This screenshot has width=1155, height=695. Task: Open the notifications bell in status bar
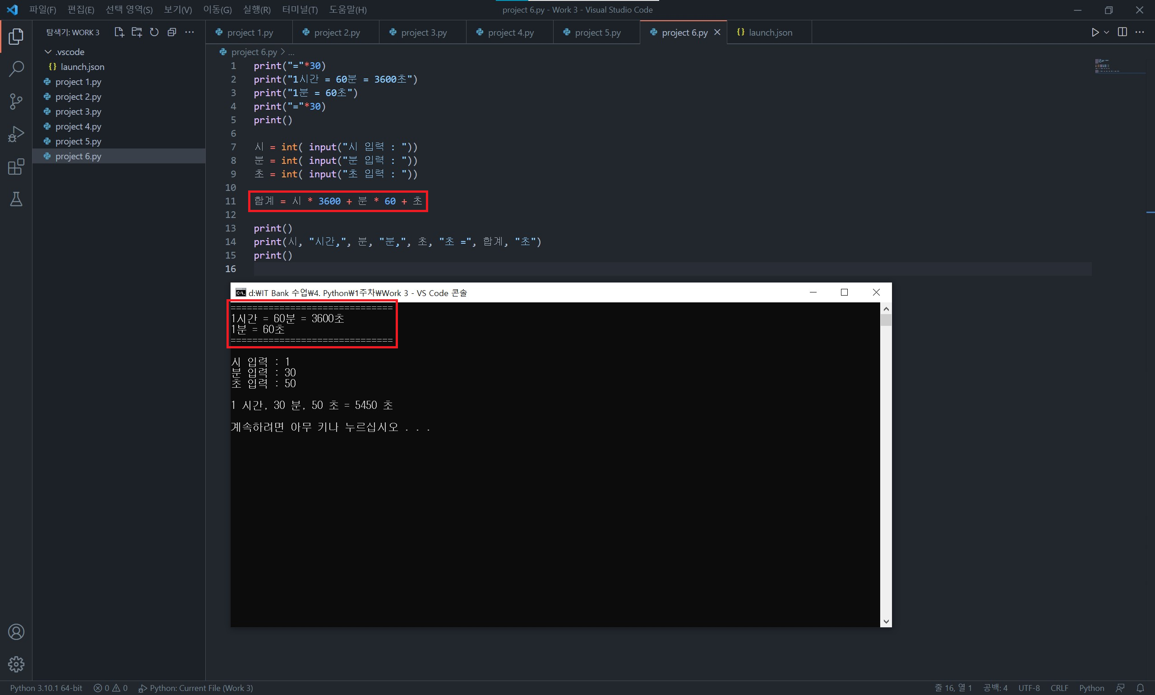pyautogui.click(x=1140, y=687)
